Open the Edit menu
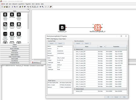This screenshot has width=136, height=100. click(x=7, y=4)
